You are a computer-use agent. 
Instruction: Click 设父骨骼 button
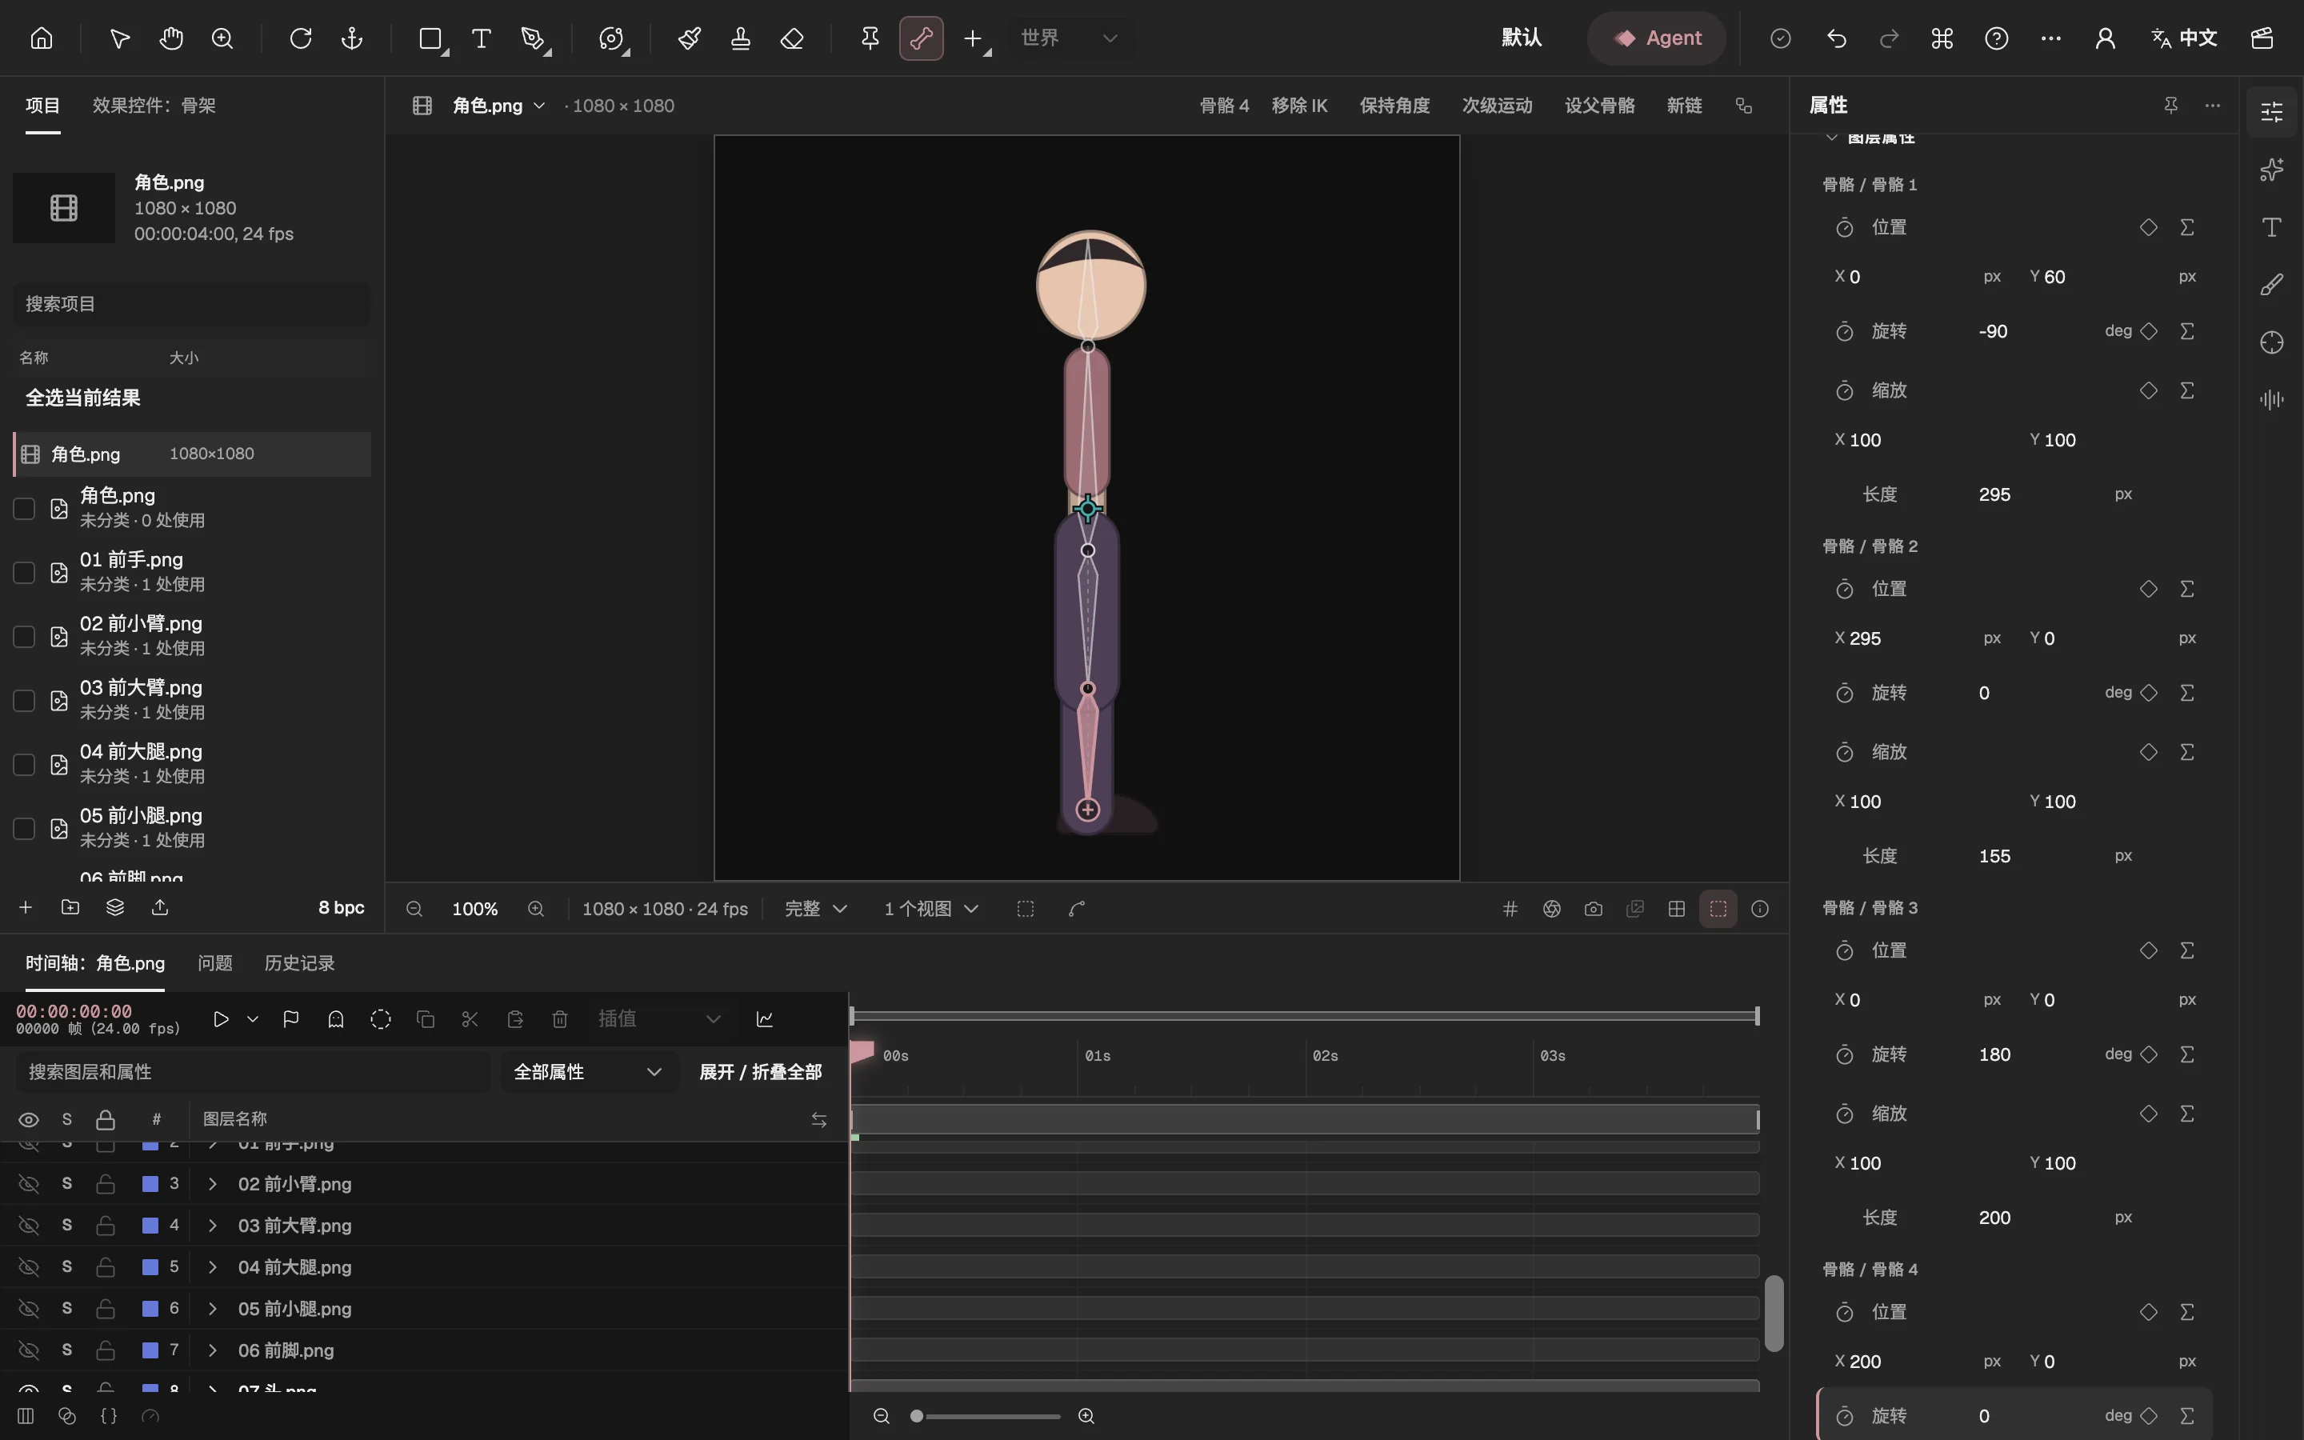(x=1599, y=106)
